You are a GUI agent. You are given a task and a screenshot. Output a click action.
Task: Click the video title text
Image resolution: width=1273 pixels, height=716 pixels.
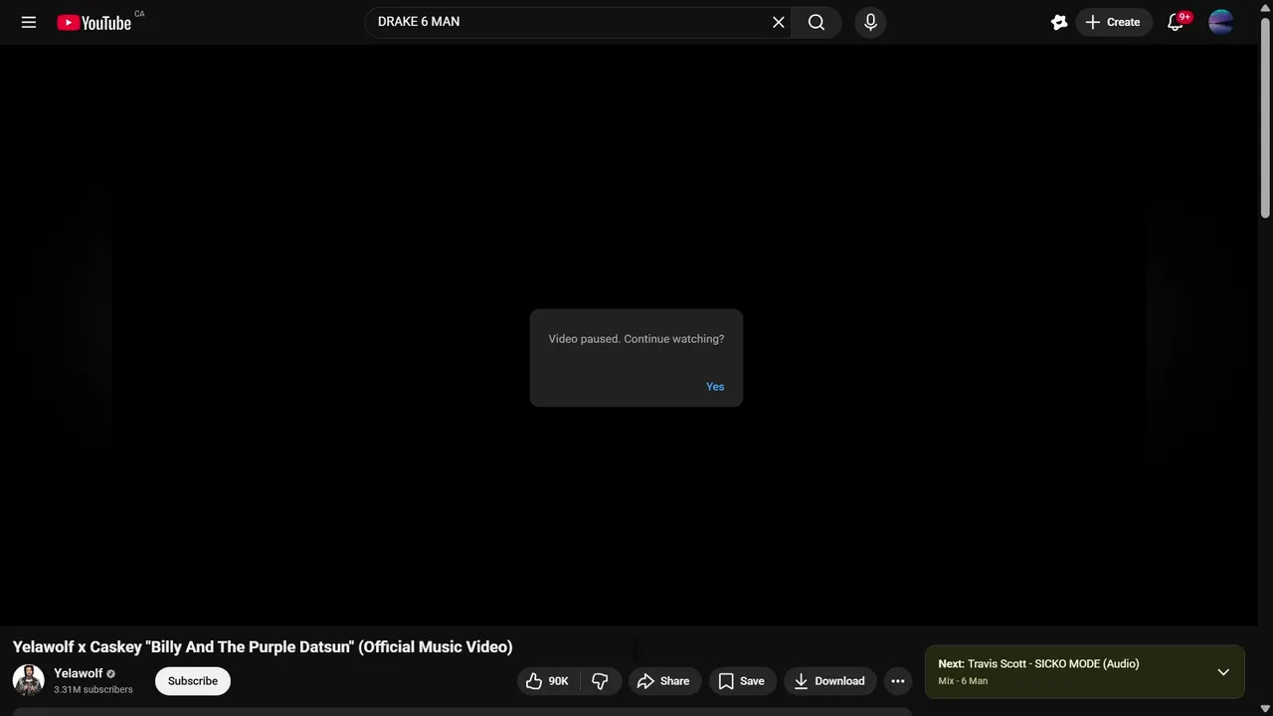(263, 646)
